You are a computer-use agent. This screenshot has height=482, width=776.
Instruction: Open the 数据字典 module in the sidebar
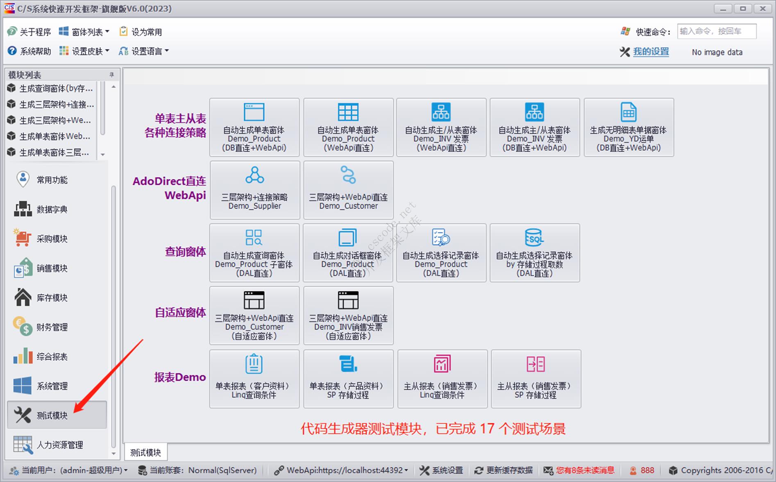pos(23,209)
